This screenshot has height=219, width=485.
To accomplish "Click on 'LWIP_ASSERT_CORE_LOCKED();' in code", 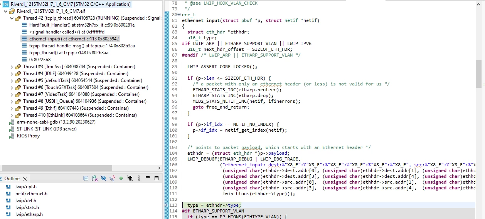I will (222, 67).
